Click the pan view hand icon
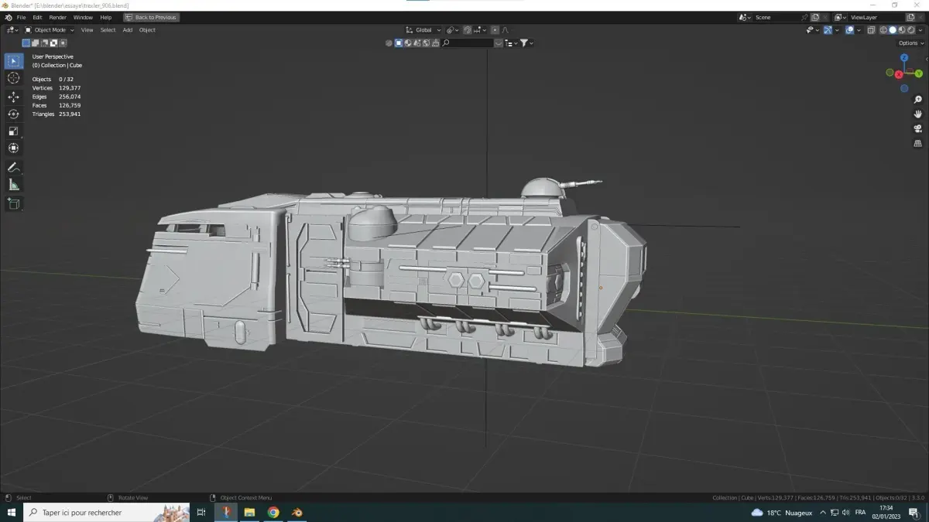The image size is (929, 522). click(918, 114)
